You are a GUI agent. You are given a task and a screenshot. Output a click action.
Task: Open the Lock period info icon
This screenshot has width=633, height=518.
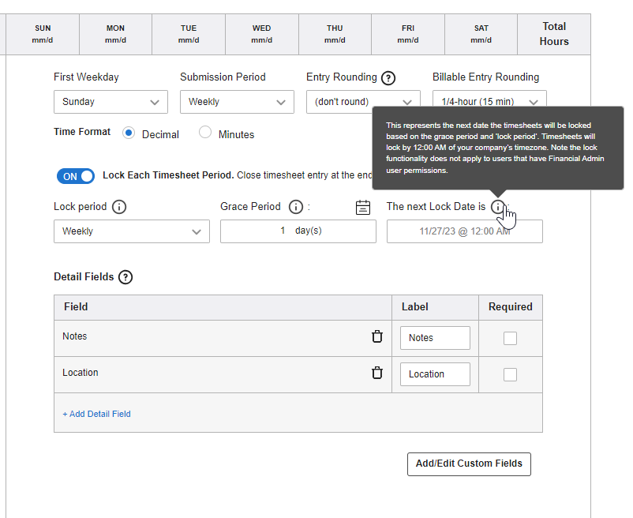(119, 207)
